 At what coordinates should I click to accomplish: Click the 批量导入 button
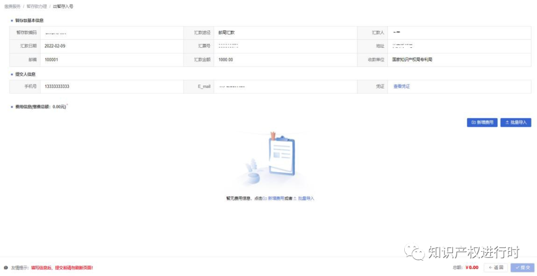[x=516, y=122]
